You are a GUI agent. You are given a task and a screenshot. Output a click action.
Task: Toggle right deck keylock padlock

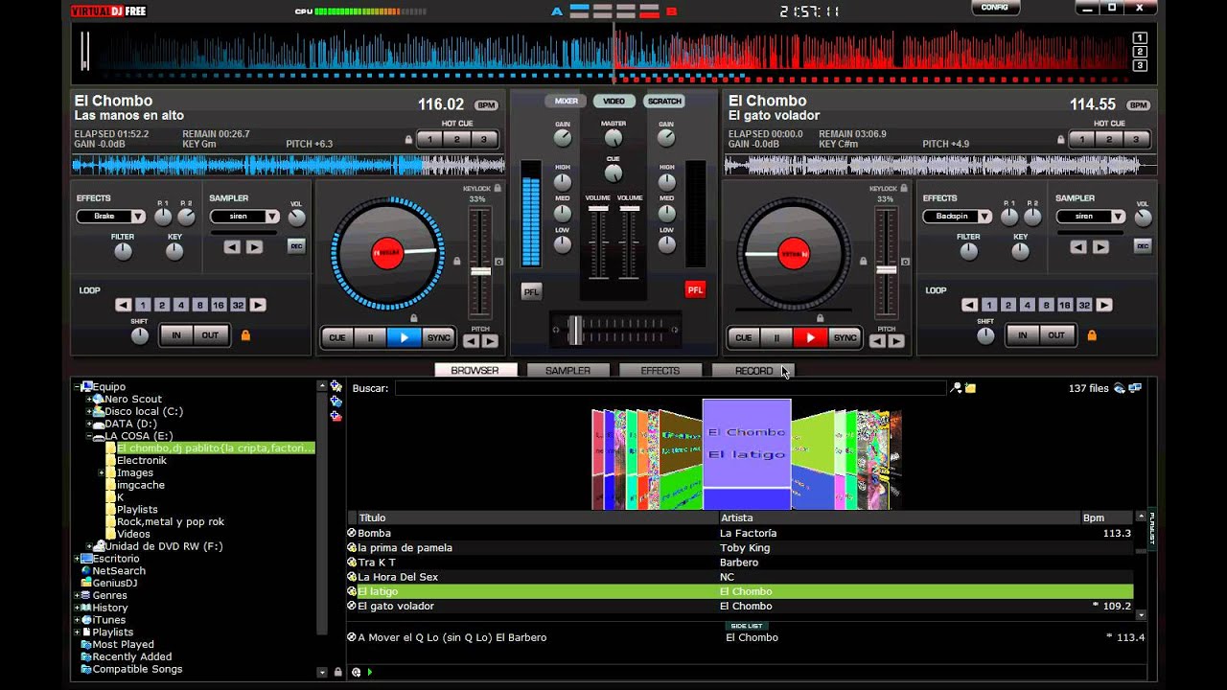click(904, 189)
